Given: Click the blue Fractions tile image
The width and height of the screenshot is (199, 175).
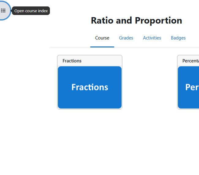Looking at the screenshot, I should click(x=90, y=87).
